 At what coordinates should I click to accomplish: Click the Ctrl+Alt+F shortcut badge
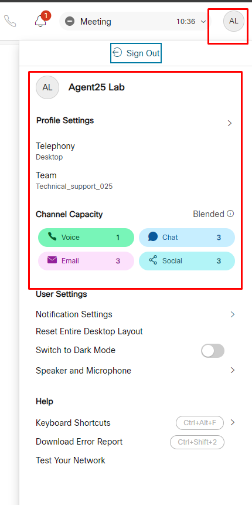tap(199, 423)
